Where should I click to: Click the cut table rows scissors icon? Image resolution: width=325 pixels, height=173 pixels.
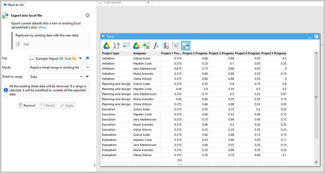(x=126, y=46)
